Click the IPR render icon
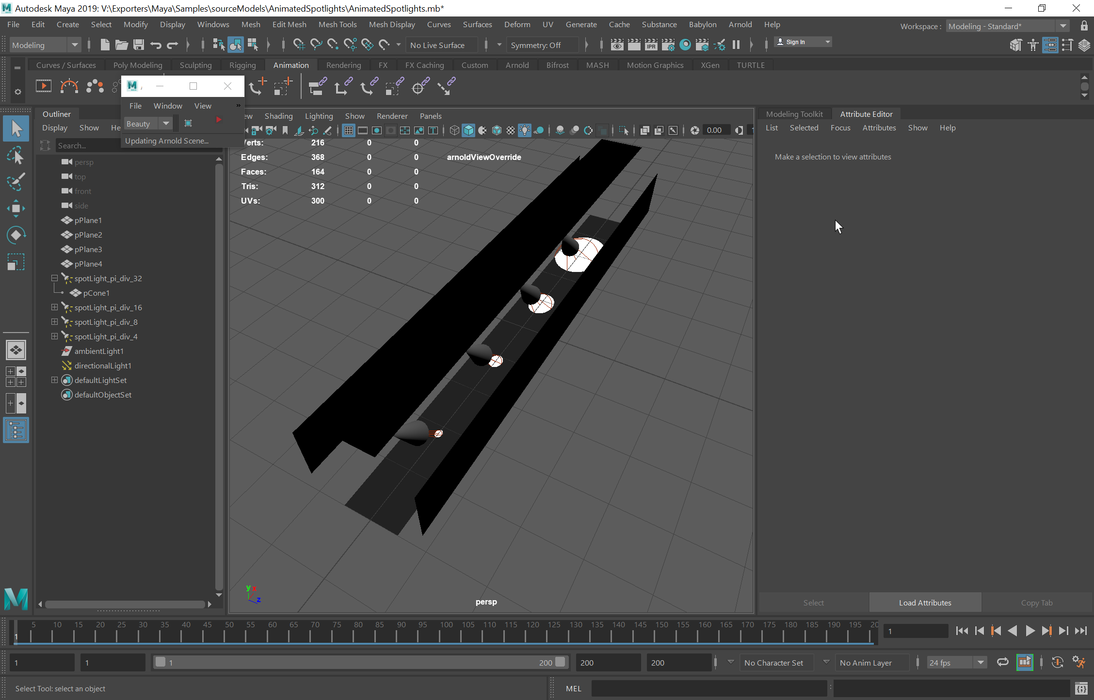Screen dimensions: 1094x700 pos(651,45)
